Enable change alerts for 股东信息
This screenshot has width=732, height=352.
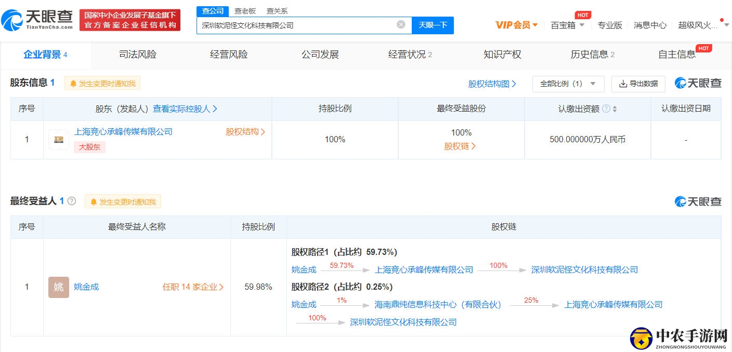point(102,83)
